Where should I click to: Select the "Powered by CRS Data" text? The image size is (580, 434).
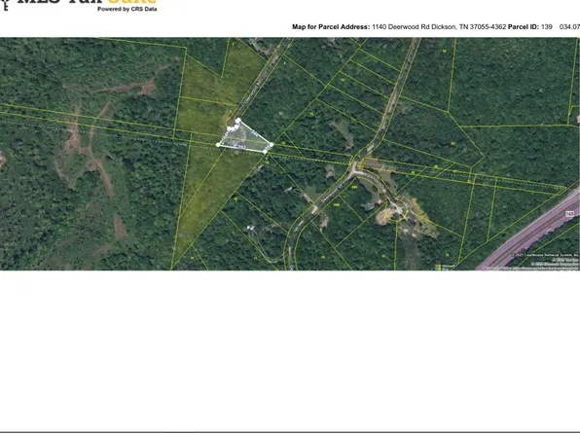127,9
